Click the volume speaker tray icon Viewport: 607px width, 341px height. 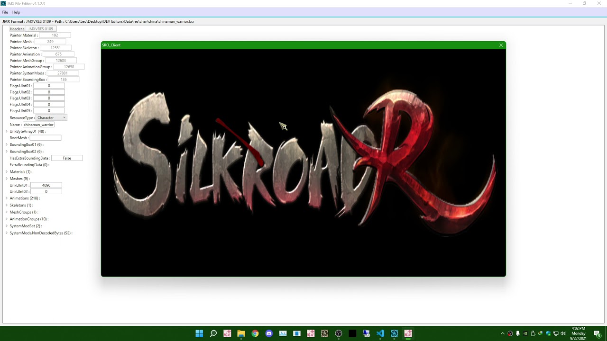[563, 333]
